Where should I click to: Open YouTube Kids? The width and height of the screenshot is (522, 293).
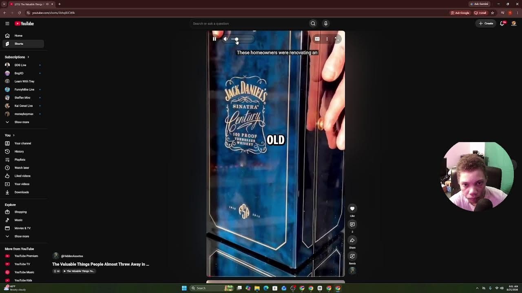tap(23, 280)
